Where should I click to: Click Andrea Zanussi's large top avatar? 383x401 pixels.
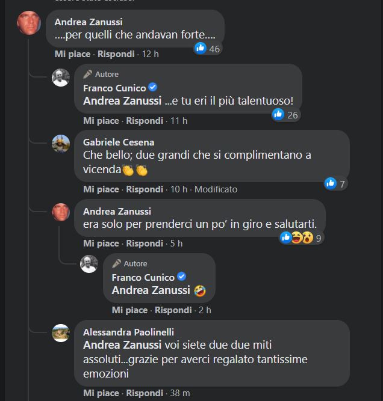(x=29, y=23)
